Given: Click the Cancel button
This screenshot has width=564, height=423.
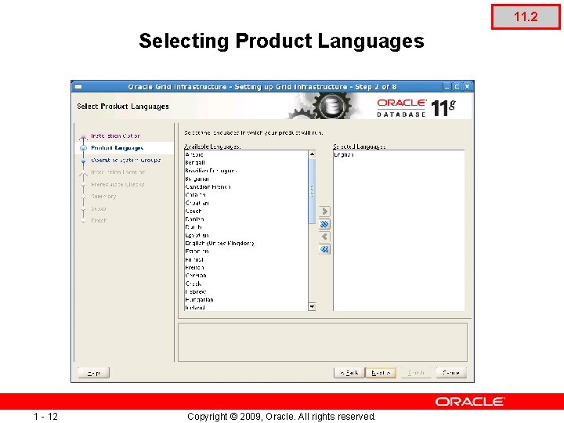Looking at the screenshot, I should [451, 373].
